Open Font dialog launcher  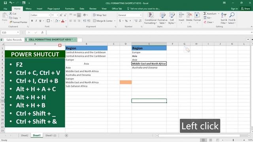66,27
